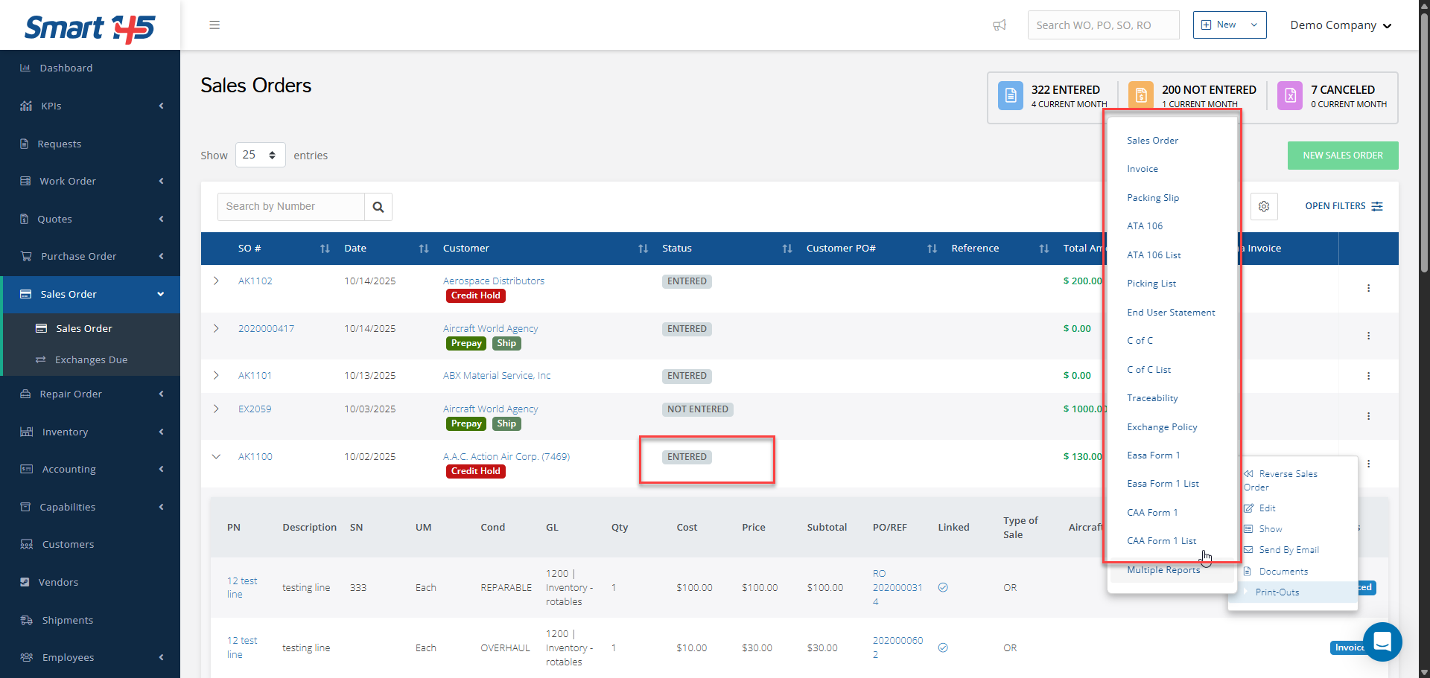Select Packing Slip from print-outs menu
The height and width of the screenshot is (678, 1430).
point(1152,198)
